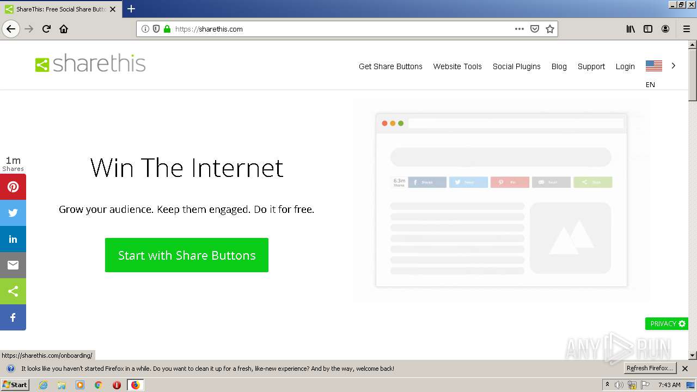Select the ShareThis browser tab

pos(60,9)
